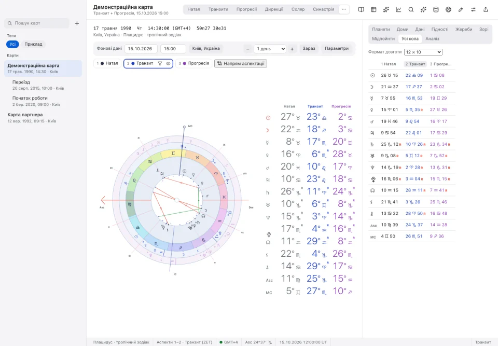Screen dimensions: 498x346
Task: Click the minus step-back button
Action: coord(248,49)
